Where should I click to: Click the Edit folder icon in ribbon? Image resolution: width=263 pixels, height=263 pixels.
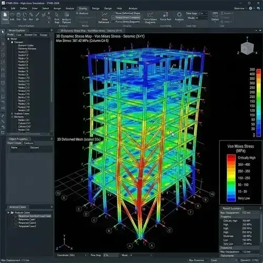12,15
